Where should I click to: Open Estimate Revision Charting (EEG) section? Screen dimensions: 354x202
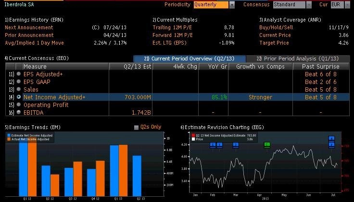coord(222,127)
